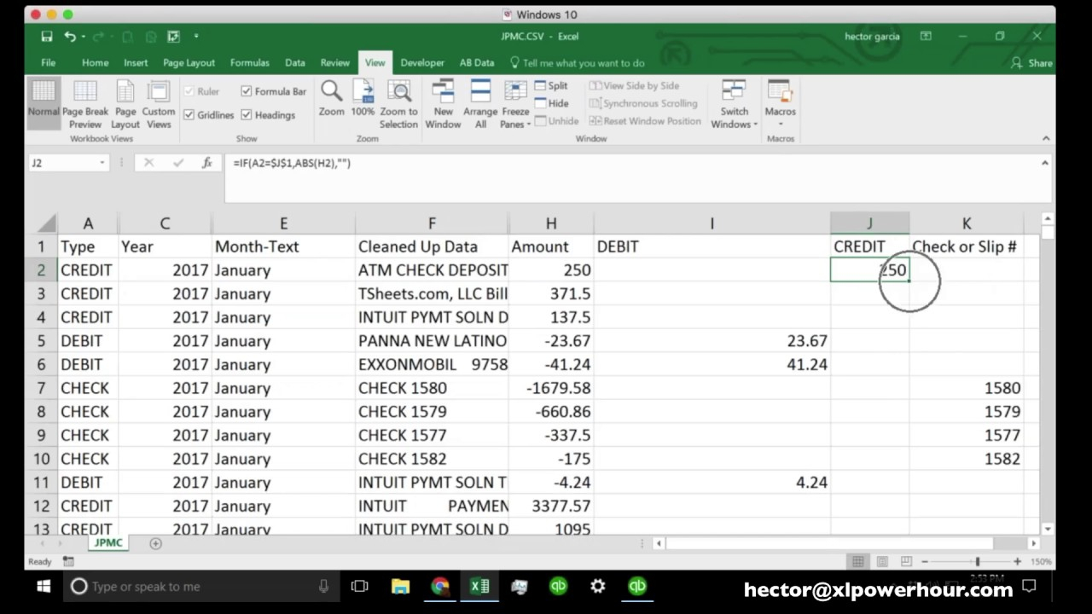This screenshot has width=1092, height=614.
Task: Toggle the Formula Bar checkbox
Action: click(247, 91)
